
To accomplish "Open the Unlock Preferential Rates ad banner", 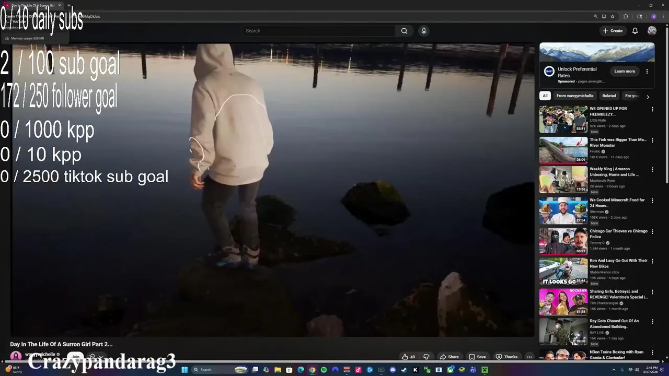I will pyautogui.click(x=597, y=52).
